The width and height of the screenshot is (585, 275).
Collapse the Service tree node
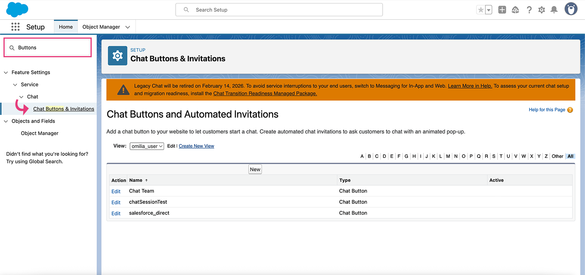pos(15,85)
